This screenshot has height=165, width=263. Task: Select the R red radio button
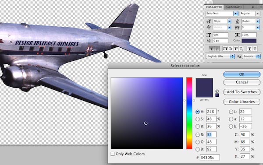point(198,135)
